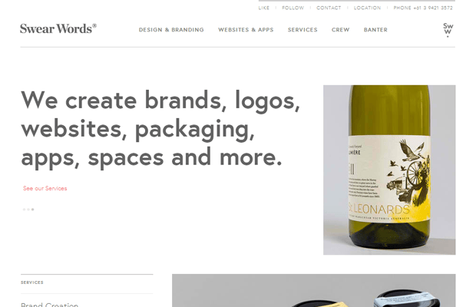Follow the See our Services link
The image size is (476, 307).
(45, 188)
